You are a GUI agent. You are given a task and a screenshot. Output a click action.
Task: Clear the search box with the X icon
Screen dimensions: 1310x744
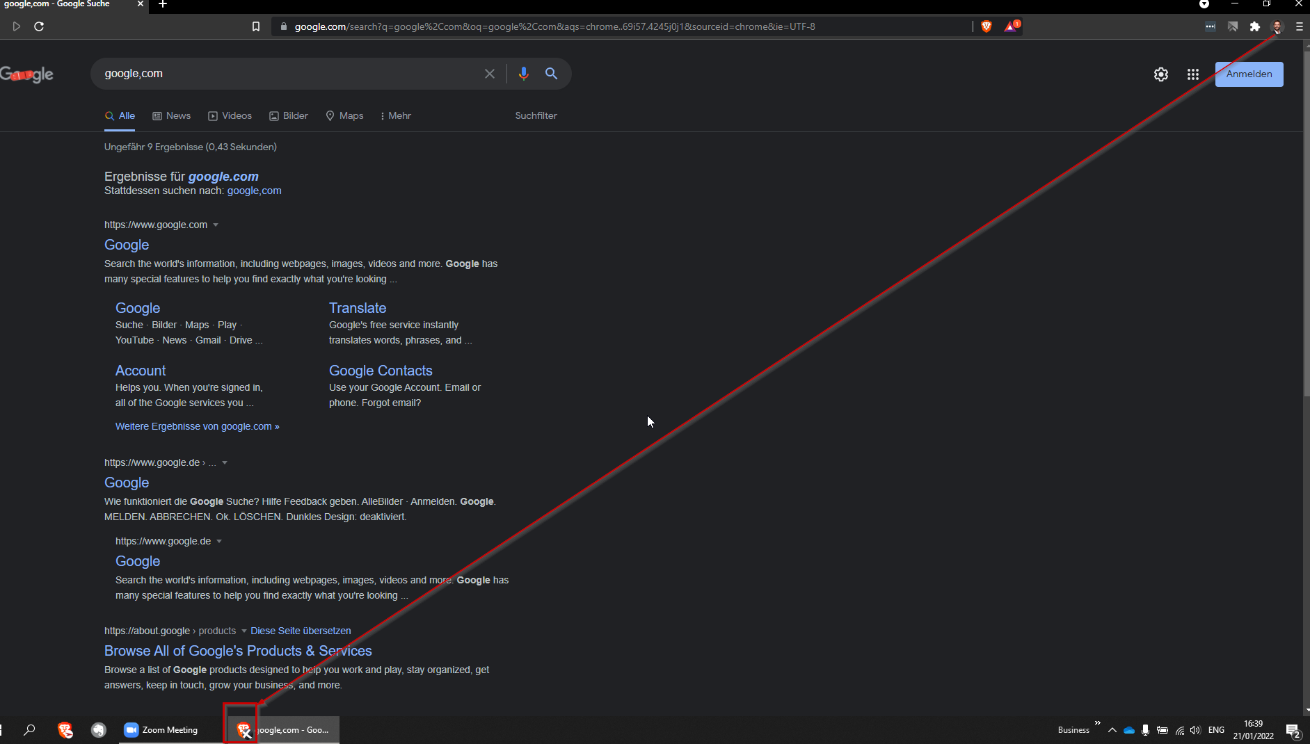click(490, 73)
